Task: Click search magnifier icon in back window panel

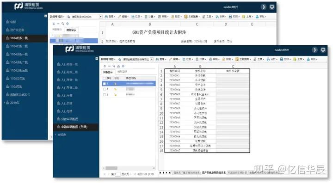Action: (x=62, y=24)
